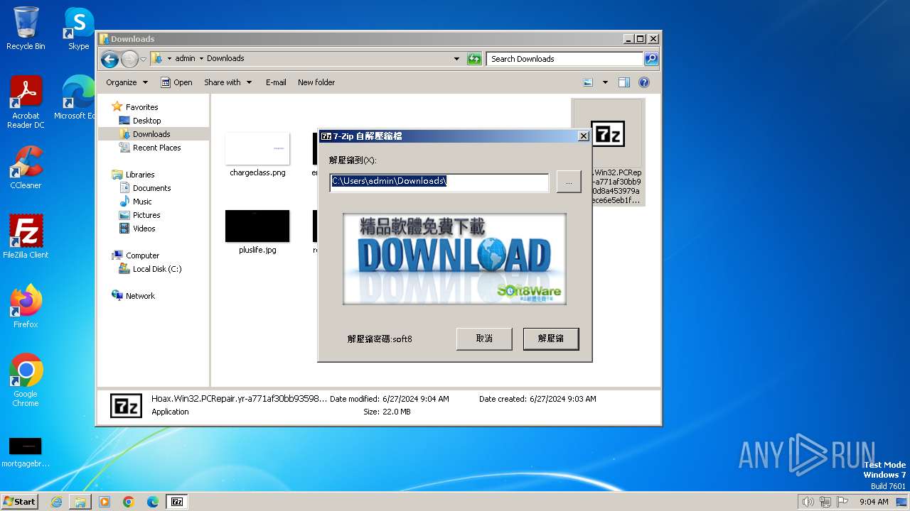Close the 7-Zip self-extractor dialog

coord(584,136)
